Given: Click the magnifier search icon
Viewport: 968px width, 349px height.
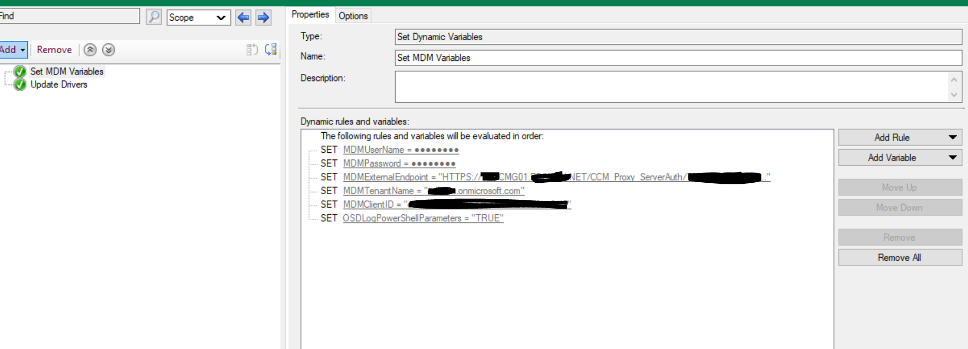Looking at the screenshot, I should pos(153,17).
